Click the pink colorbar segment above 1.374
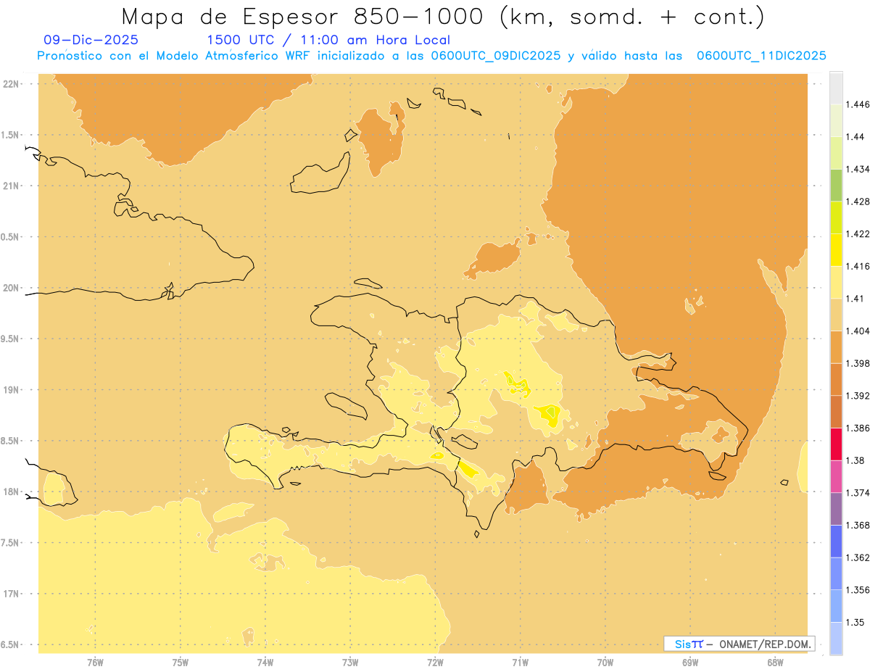Viewport: 870px width, 672px height. [x=837, y=476]
